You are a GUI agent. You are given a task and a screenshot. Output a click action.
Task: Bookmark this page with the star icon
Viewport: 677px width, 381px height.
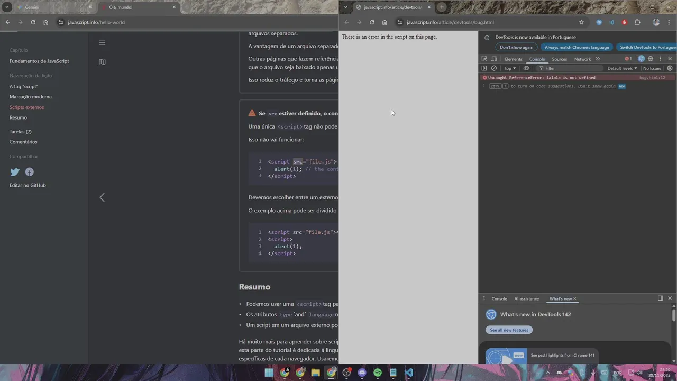[581, 22]
